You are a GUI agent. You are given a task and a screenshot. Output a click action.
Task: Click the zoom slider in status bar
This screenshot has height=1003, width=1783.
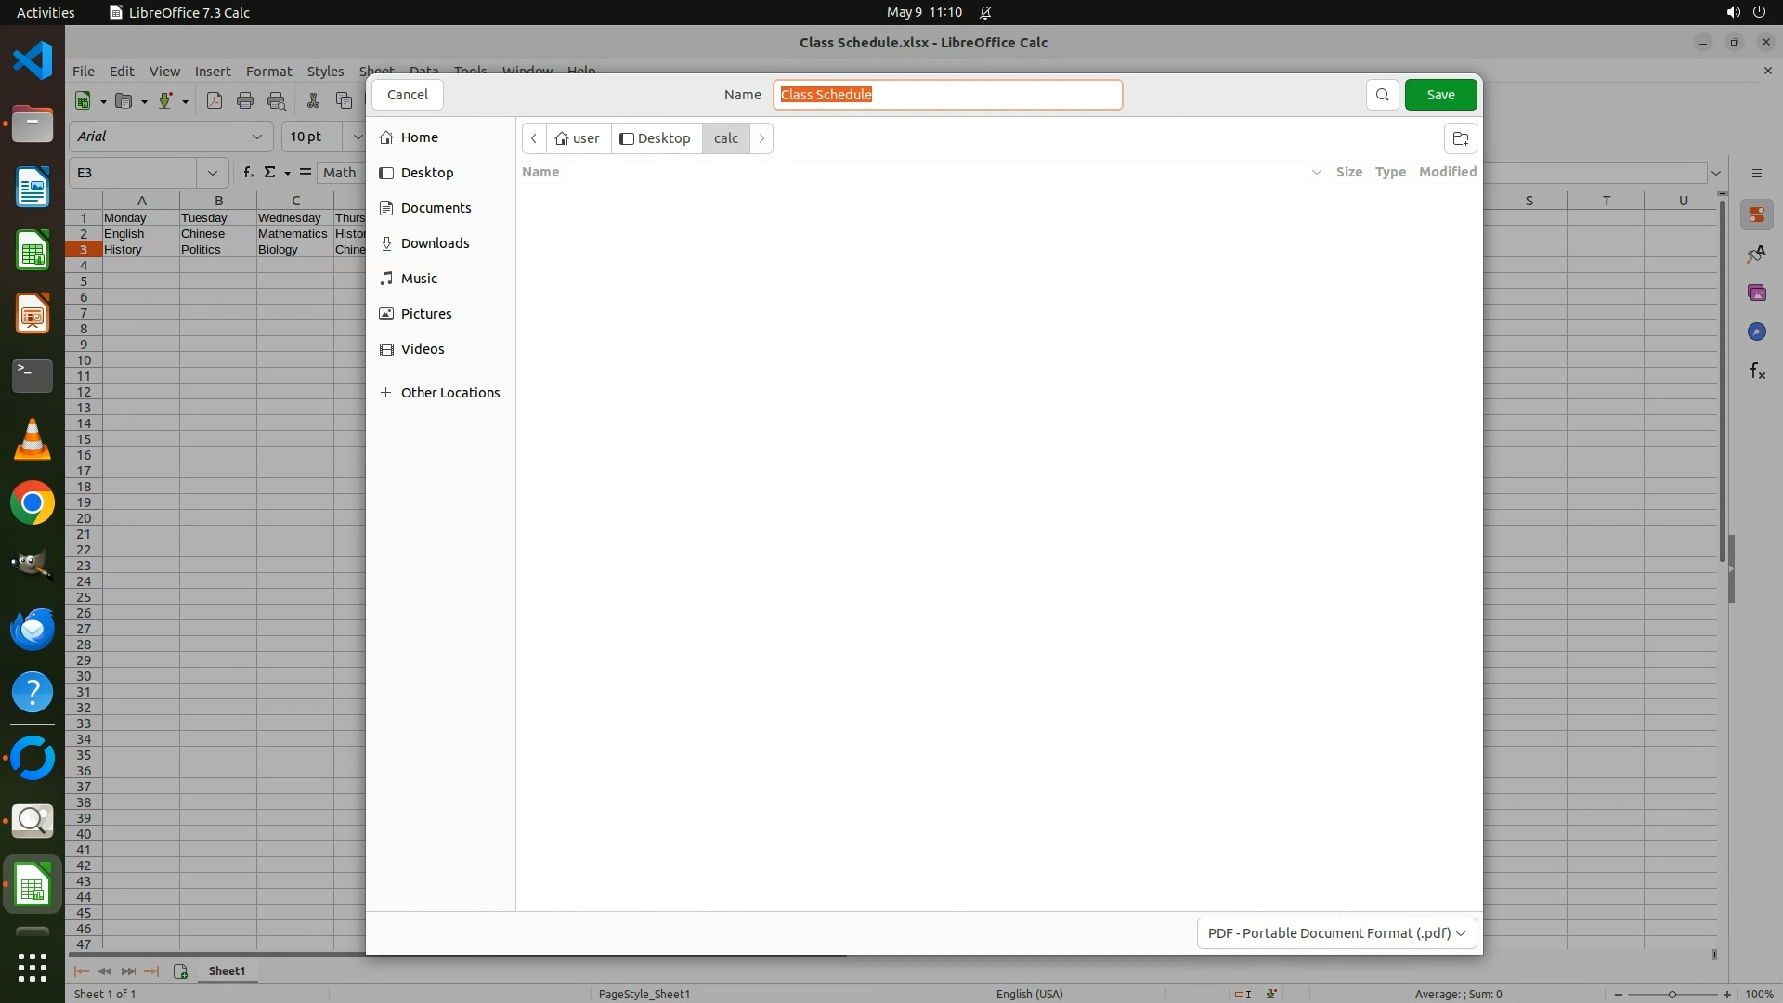pos(1672,994)
